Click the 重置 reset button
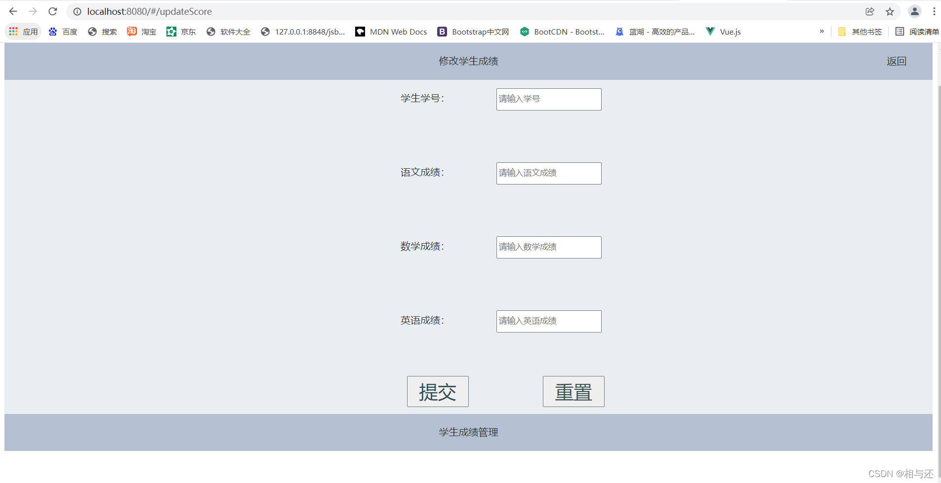Screen dimensions: 941x483 click(x=573, y=392)
